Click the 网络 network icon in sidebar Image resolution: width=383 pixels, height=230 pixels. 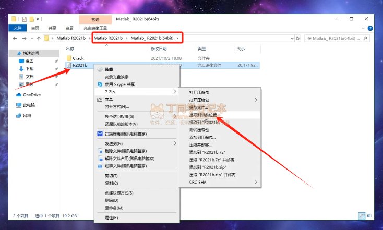[19, 115]
